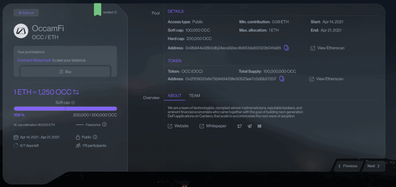Click the Fixed price info icon
Image resolution: width=396 pixels, height=187 pixels.
(104, 124)
